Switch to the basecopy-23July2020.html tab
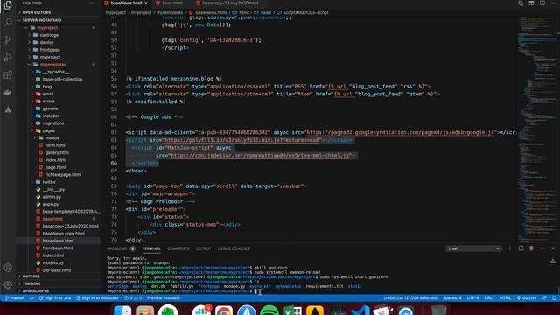This screenshot has width=560, height=315. tap(230, 3)
